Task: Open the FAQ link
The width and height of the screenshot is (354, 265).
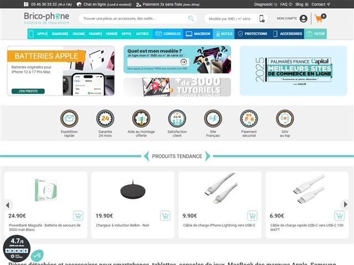Action: tap(286, 4)
